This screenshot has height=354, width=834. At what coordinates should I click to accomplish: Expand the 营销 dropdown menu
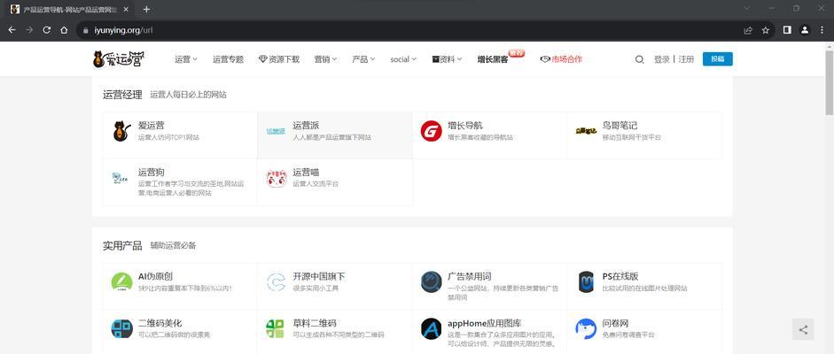325,59
